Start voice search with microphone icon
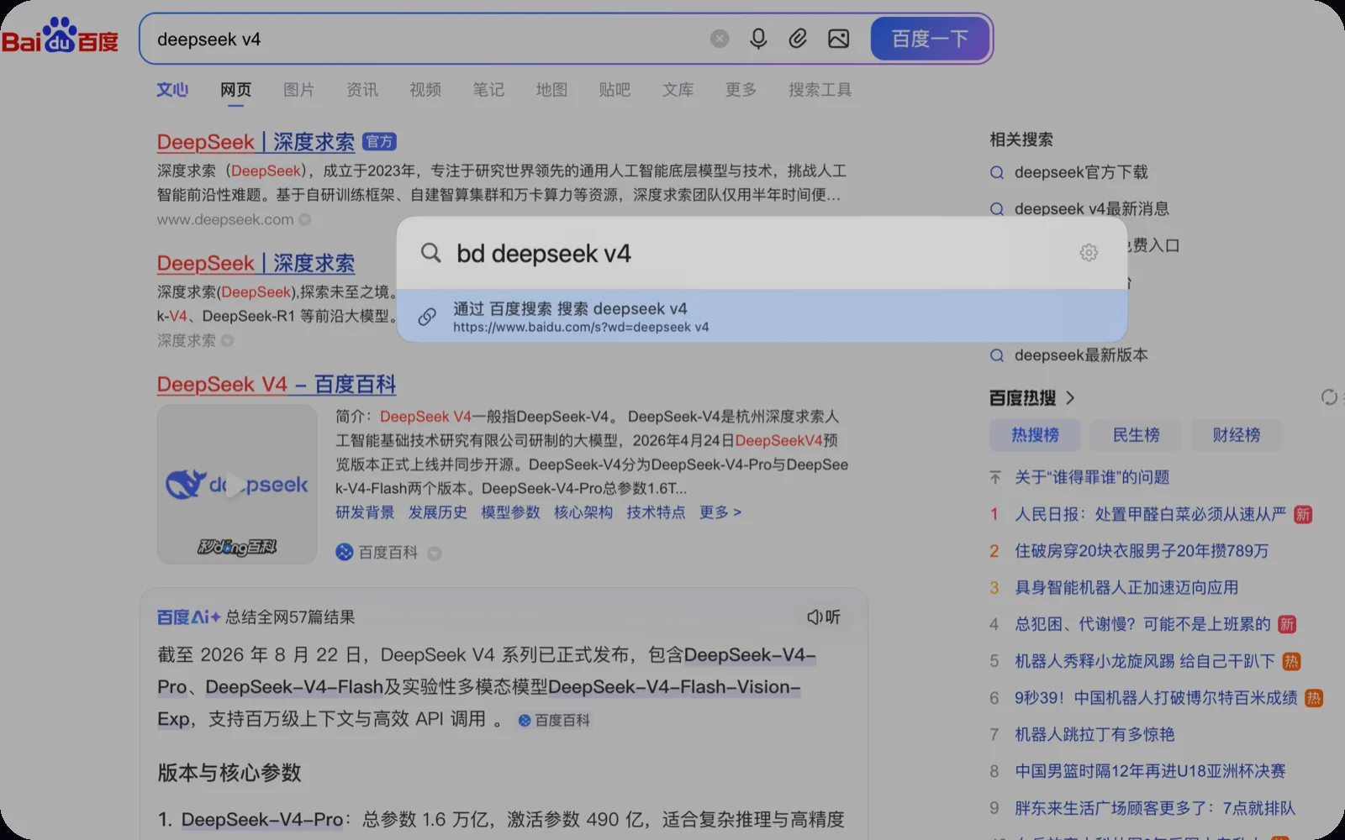The height and width of the screenshot is (840, 1345). click(758, 39)
